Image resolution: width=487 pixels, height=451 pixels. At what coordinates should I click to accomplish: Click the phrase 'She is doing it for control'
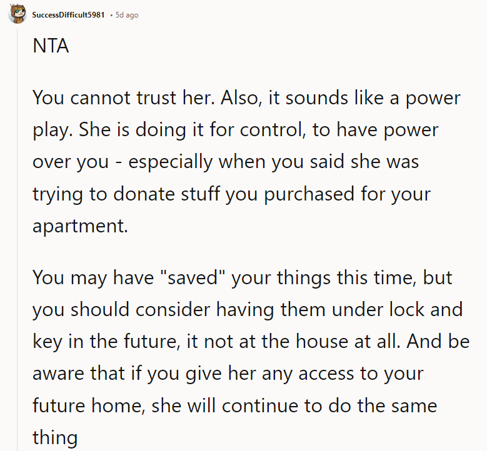point(191,129)
